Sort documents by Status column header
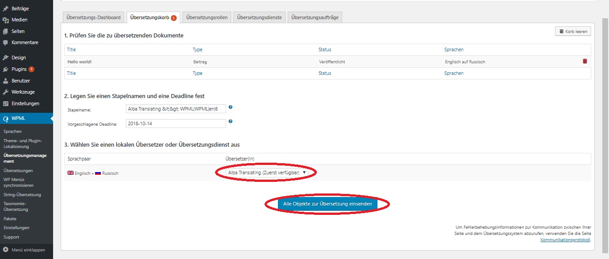 (x=324, y=49)
